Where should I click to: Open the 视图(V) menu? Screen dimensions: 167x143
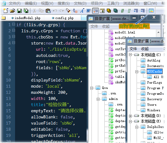point(47,3)
